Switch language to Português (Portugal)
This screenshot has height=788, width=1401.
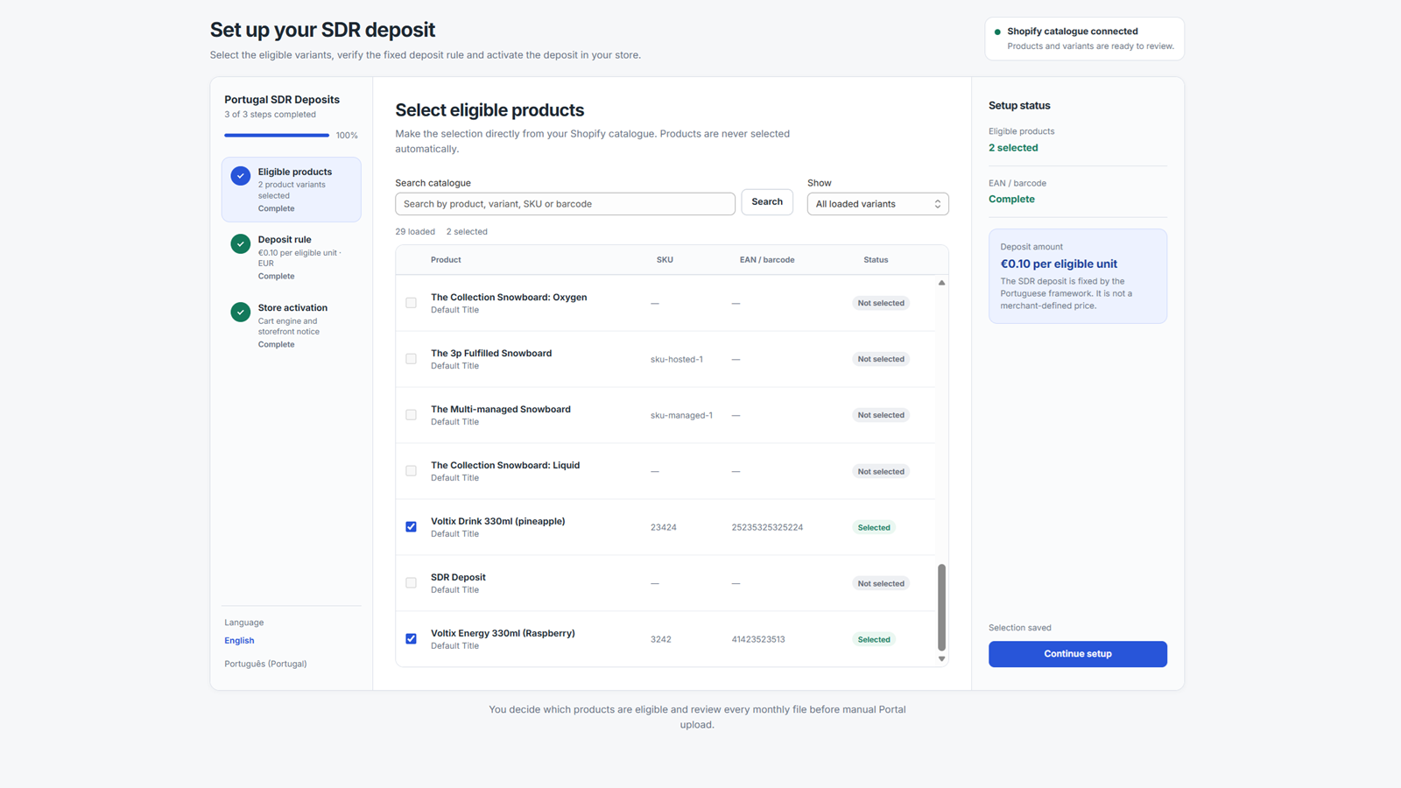pos(265,664)
